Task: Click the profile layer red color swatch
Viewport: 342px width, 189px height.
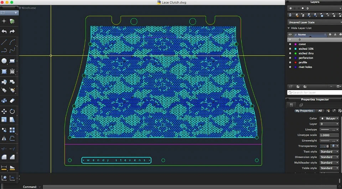Action: point(296,63)
